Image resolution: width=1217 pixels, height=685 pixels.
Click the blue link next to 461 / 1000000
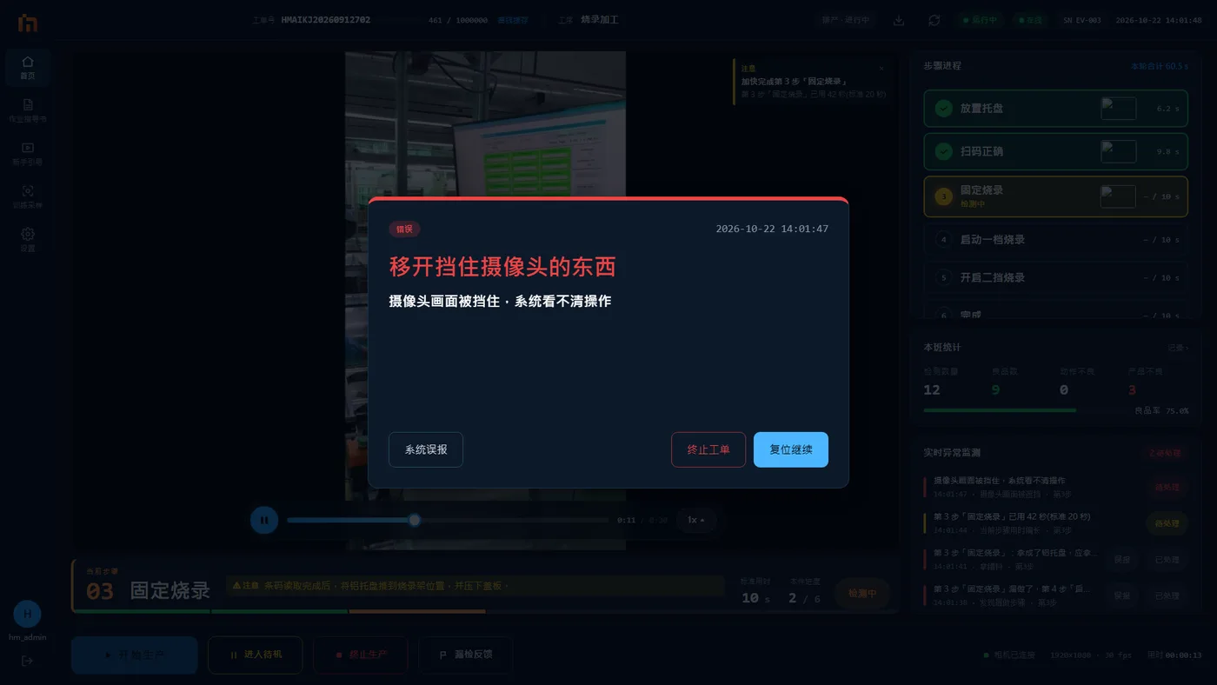click(x=512, y=20)
